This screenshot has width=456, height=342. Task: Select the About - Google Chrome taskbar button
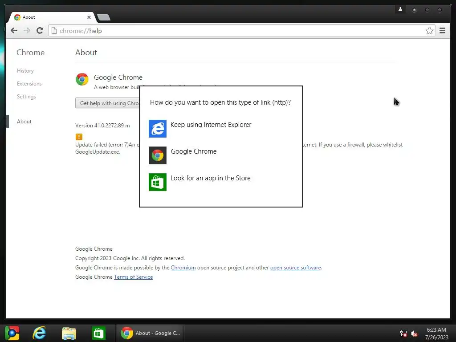tap(150, 333)
